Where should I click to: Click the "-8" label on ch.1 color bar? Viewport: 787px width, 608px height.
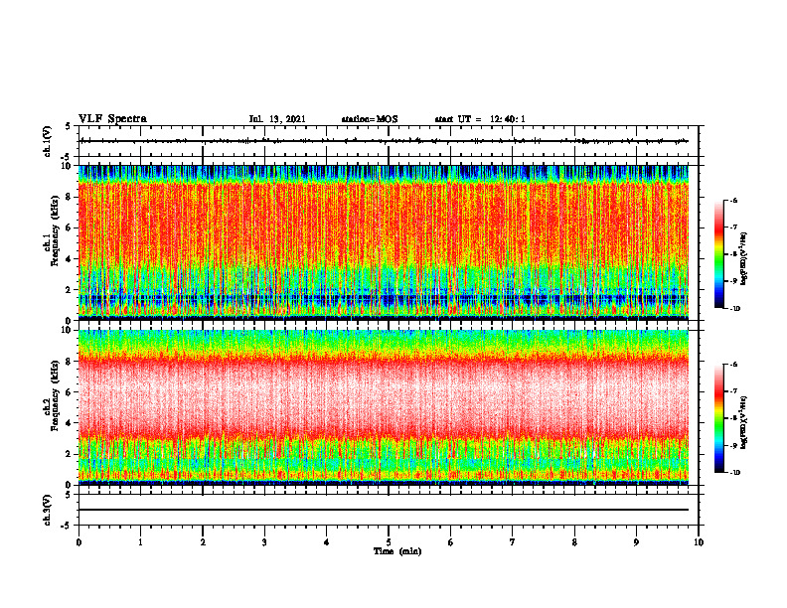(x=733, y=254)
